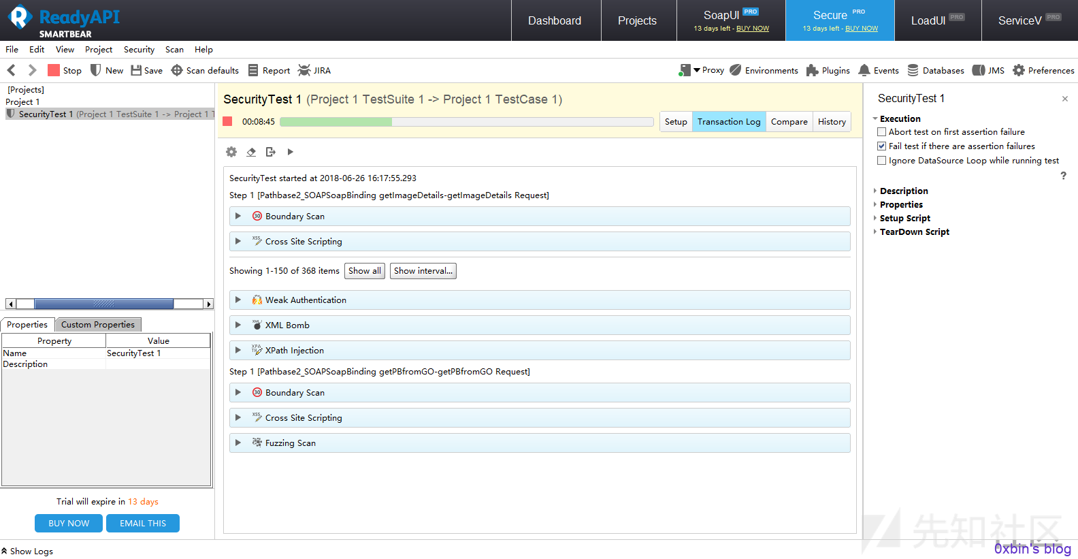Open the Help menu
1078x559 pixels.
(203, 50)
